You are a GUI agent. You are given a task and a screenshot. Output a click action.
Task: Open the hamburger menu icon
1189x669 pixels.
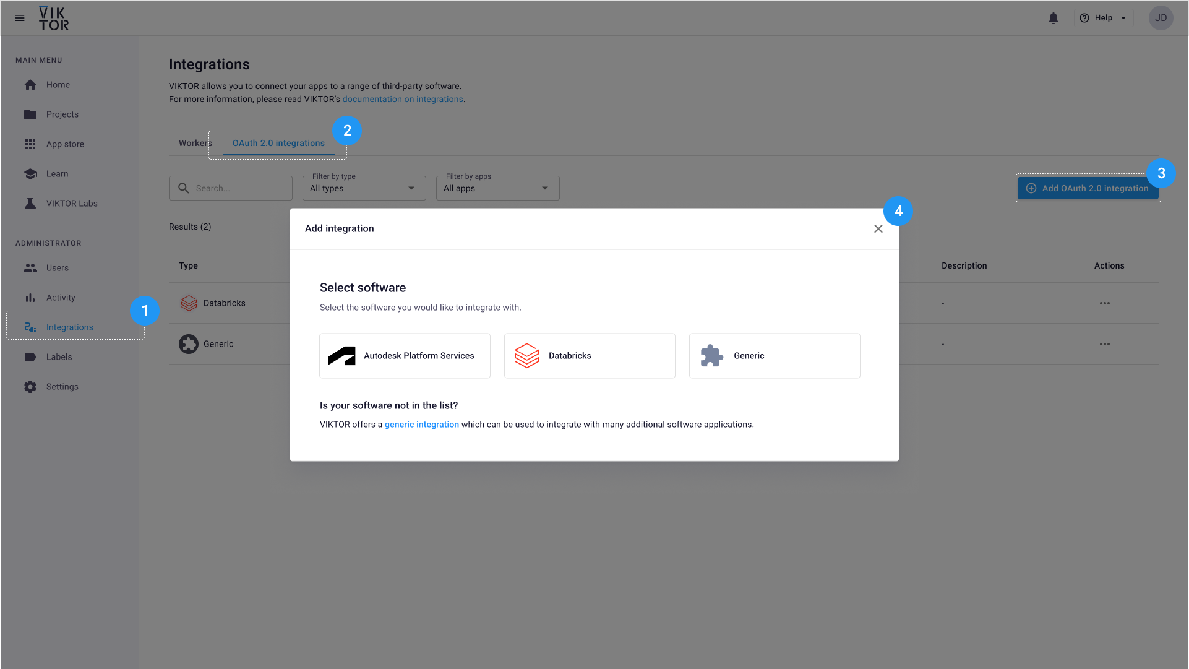coord(20,18)
